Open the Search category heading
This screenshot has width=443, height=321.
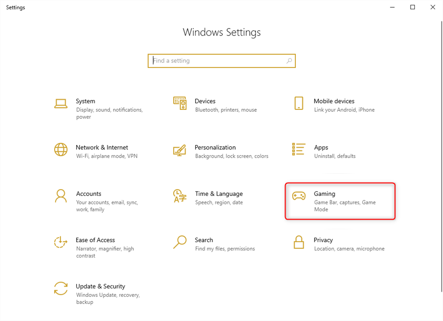point(204,240)
